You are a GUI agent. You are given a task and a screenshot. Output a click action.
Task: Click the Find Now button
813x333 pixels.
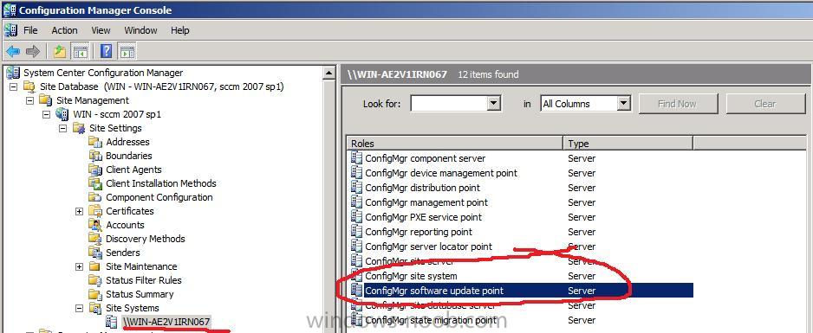click(x=678, y=104)
